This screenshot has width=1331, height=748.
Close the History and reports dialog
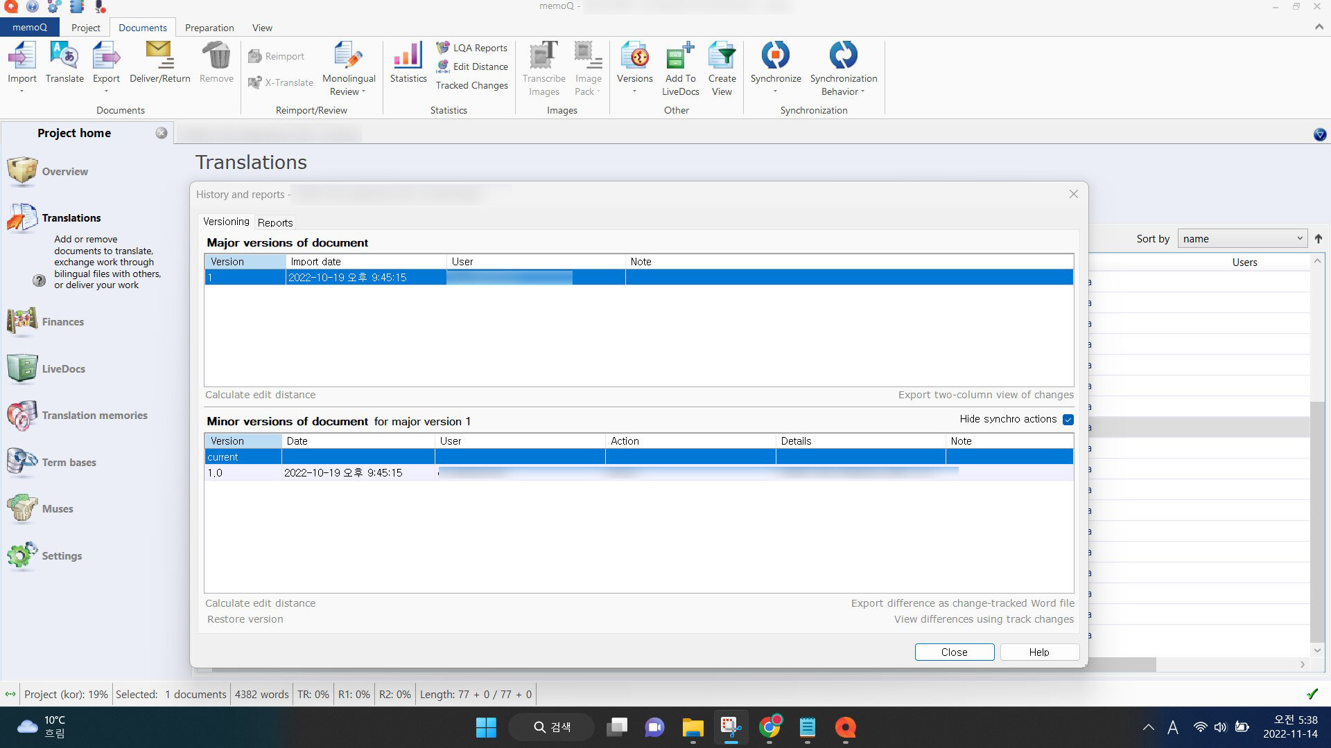click(1074, 195)
